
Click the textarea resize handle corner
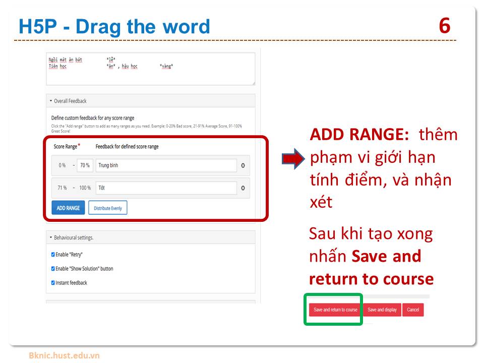coord(253,83)
